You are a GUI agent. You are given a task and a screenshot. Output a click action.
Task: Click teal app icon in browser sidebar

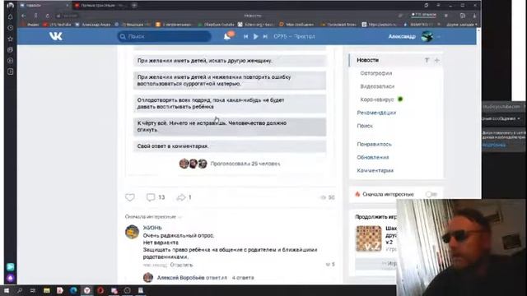pos(11,266)
